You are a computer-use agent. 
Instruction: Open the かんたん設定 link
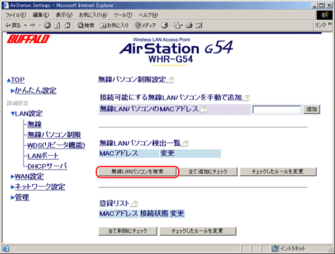click(x=36, y=90)
